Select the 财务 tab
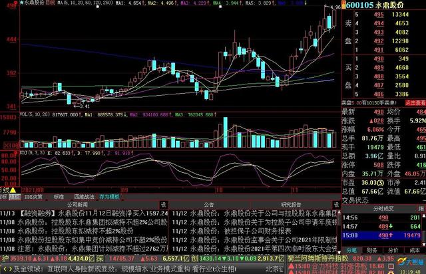 [372, 250]
